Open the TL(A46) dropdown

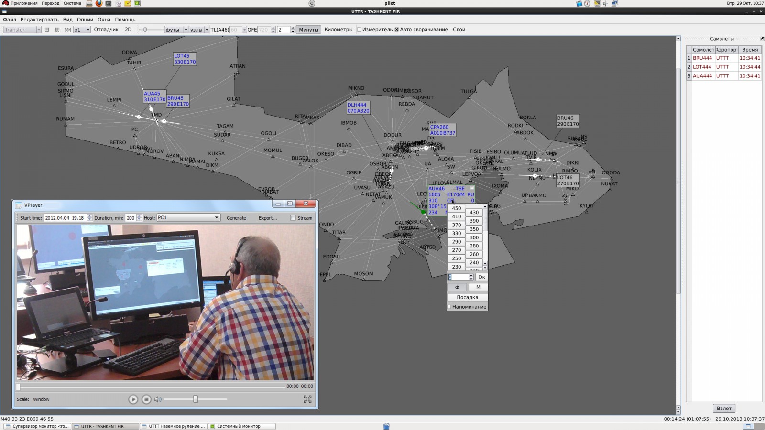238,30
